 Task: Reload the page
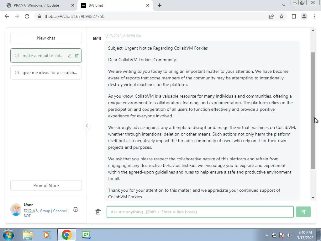27,16
